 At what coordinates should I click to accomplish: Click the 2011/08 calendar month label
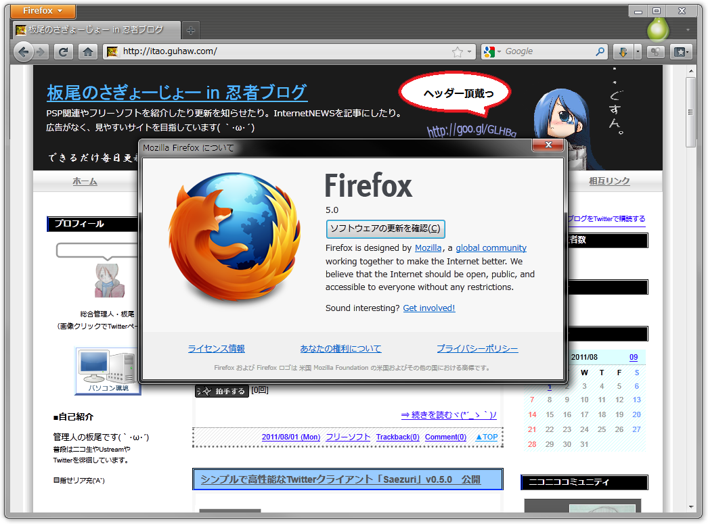pos(584,357)
